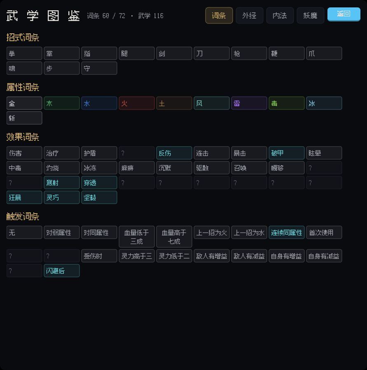Screen dimensions: 367x370
Task: Choose the 狂暴 effect tag
Action: [24, 198]
